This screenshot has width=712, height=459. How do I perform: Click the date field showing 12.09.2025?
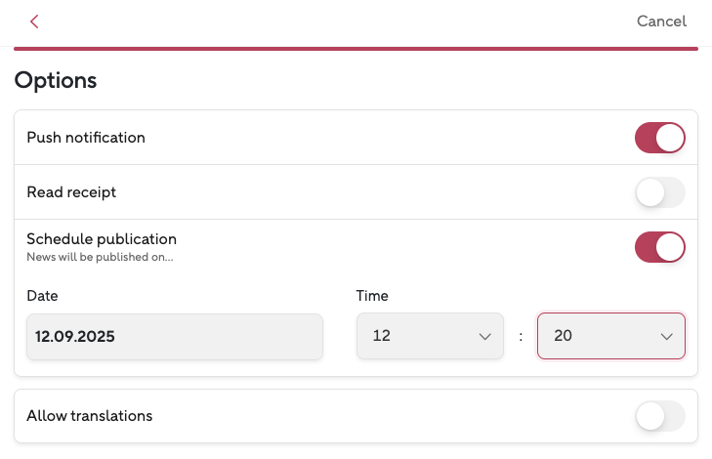pyautogui.click(x=175, y=337)
